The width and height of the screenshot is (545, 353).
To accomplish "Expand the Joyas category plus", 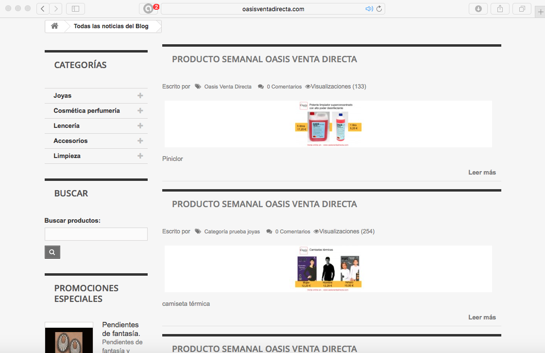I will [x=140, y=96].
